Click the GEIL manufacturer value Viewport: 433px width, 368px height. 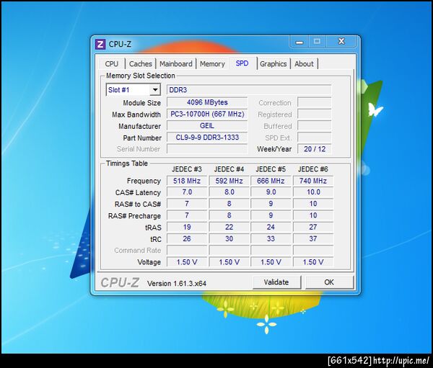click(207, 126)
